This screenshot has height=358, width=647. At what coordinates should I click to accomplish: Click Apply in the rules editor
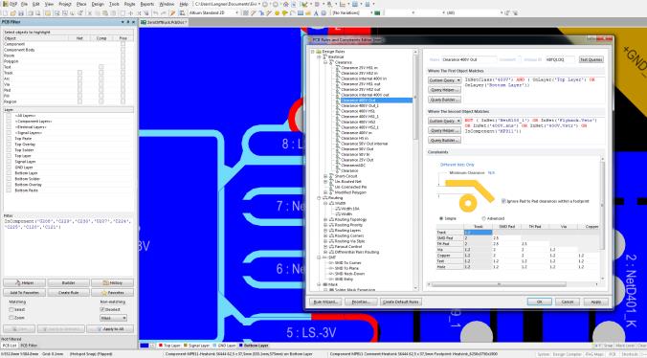[x=596, y=302]
